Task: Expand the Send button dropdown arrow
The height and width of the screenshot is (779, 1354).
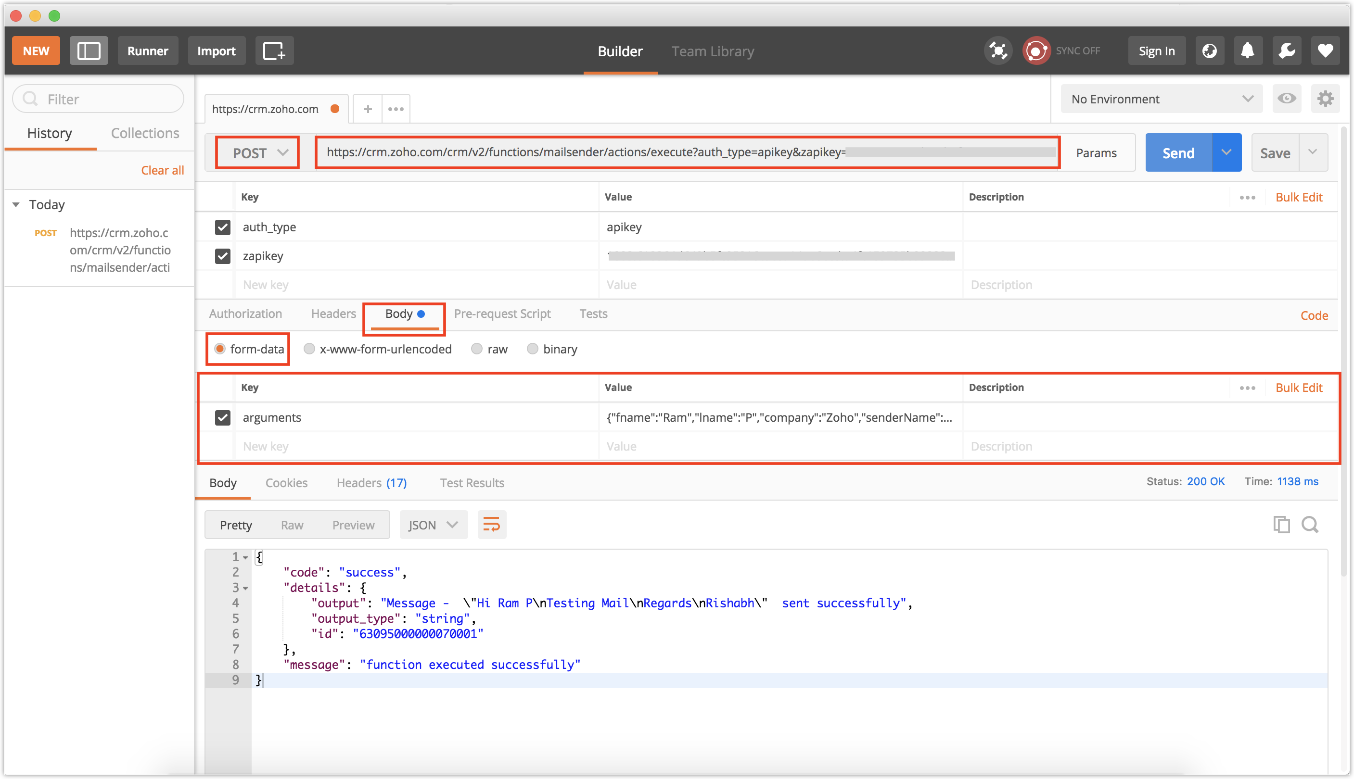Action: point(1226,152)
